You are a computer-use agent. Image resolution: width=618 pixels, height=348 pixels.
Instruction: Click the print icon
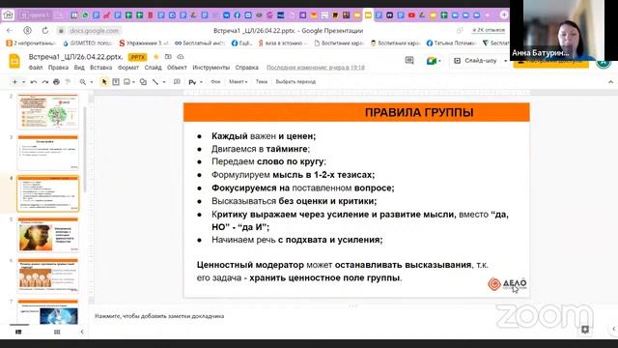56,82
